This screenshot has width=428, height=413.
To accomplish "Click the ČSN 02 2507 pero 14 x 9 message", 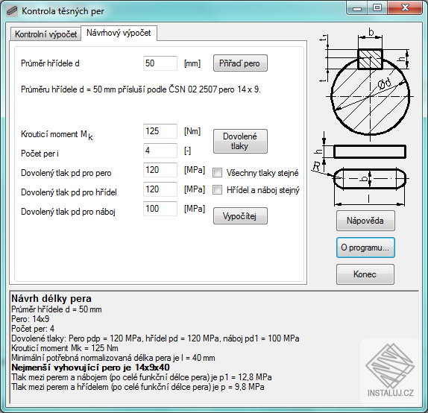I will [x=141, y=89].
